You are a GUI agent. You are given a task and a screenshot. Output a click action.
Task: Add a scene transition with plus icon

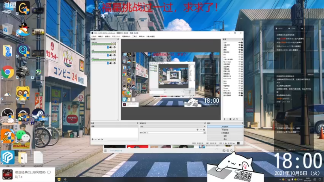[197, 129]
